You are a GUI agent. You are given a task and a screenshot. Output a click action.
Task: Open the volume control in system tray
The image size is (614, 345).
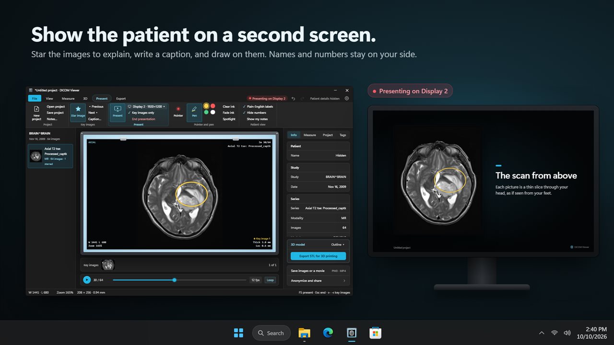coord(567,333)
